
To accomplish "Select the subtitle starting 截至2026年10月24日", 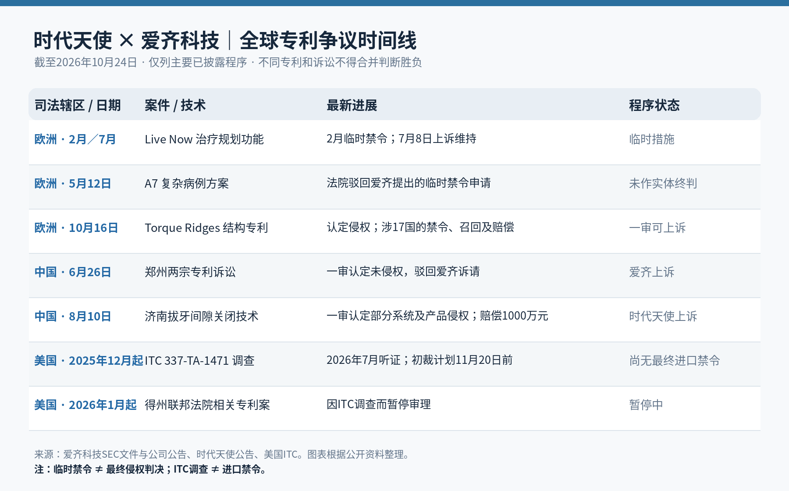I will [x=228, y=62].
